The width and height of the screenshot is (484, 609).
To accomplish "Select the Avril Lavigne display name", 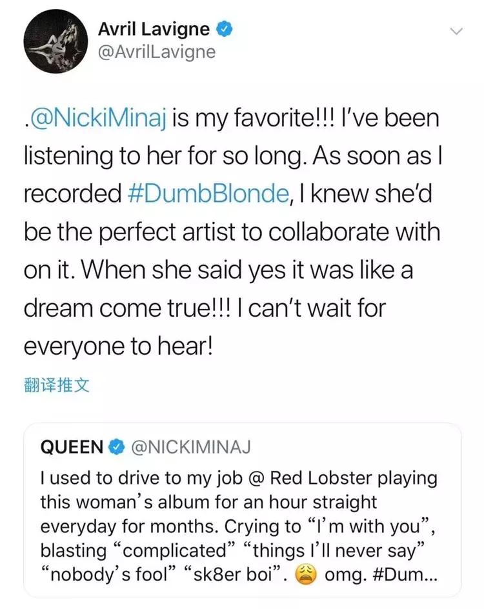I will 154,29.
